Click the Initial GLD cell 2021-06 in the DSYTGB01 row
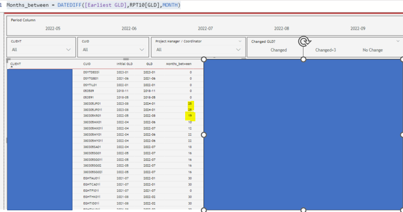The image size is (403, 212). click(122, 78)
